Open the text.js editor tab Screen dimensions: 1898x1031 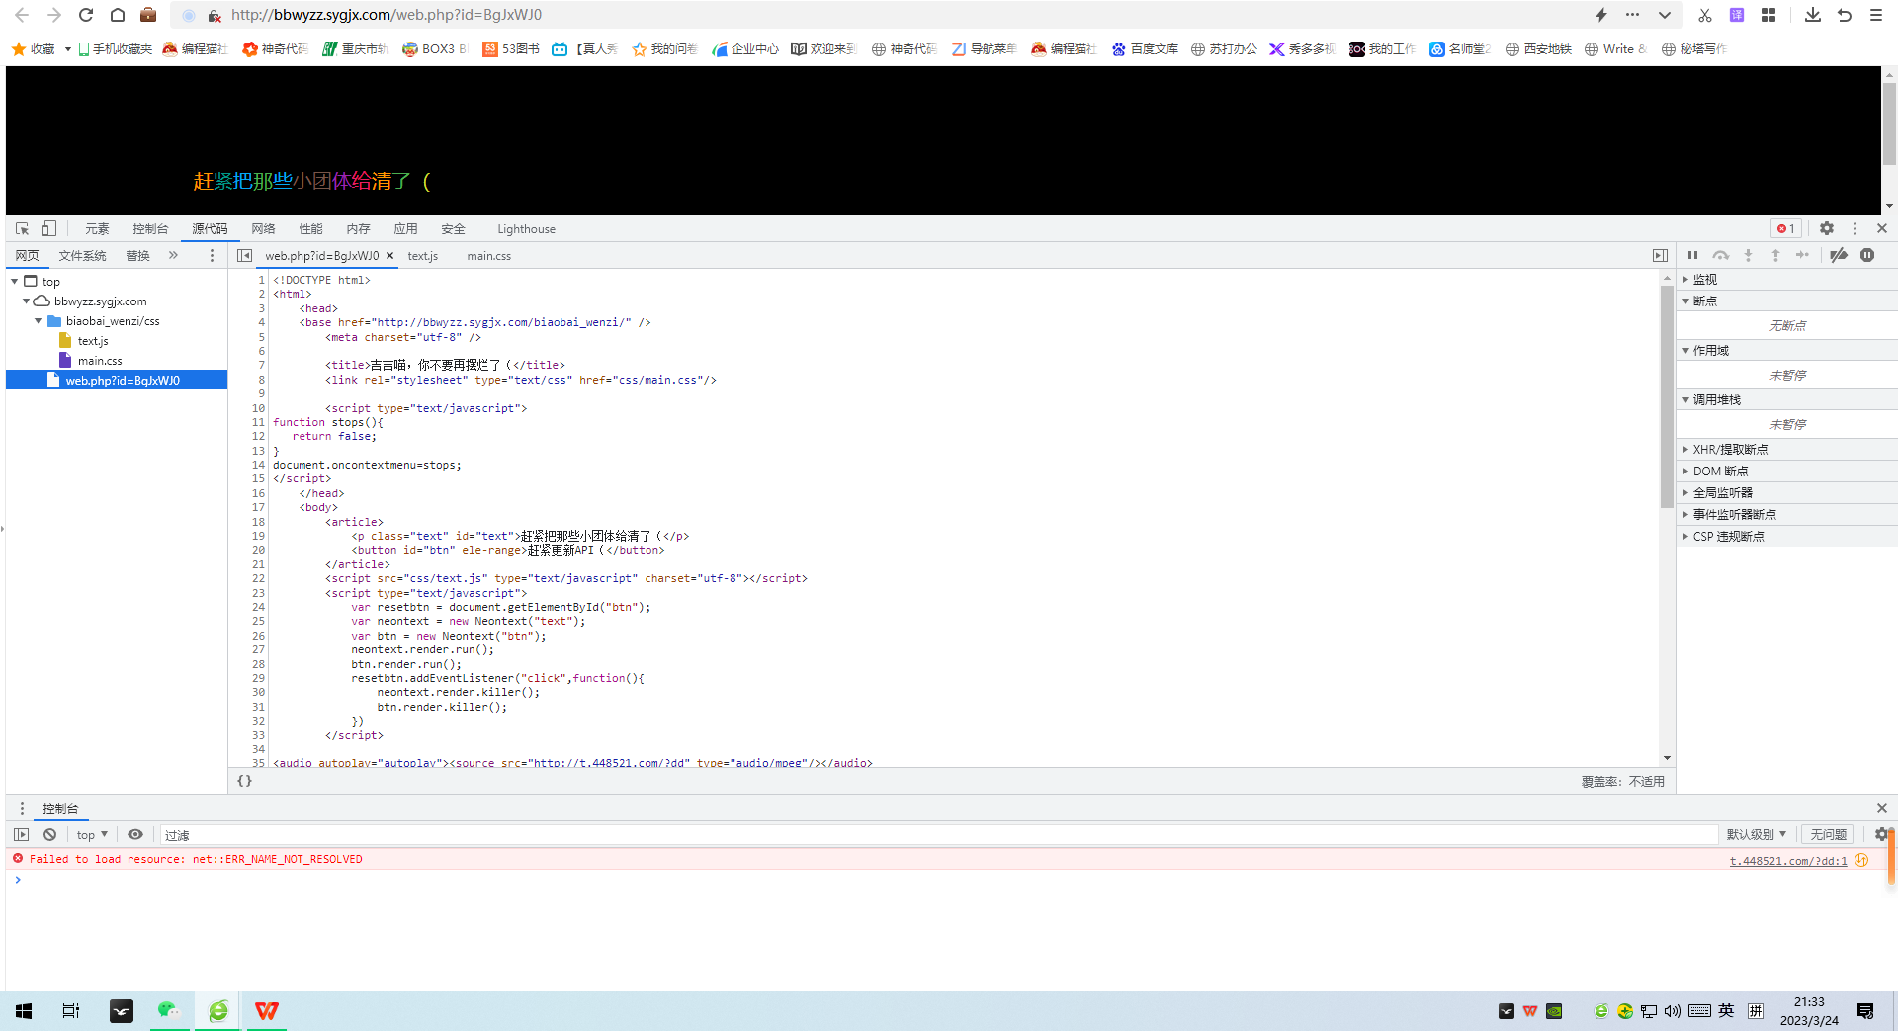click(422, 256)
